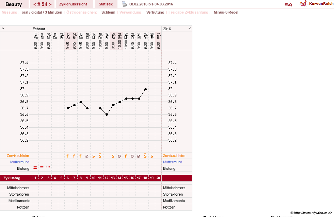Click the left Störfaktoren row label

(19, 194)
